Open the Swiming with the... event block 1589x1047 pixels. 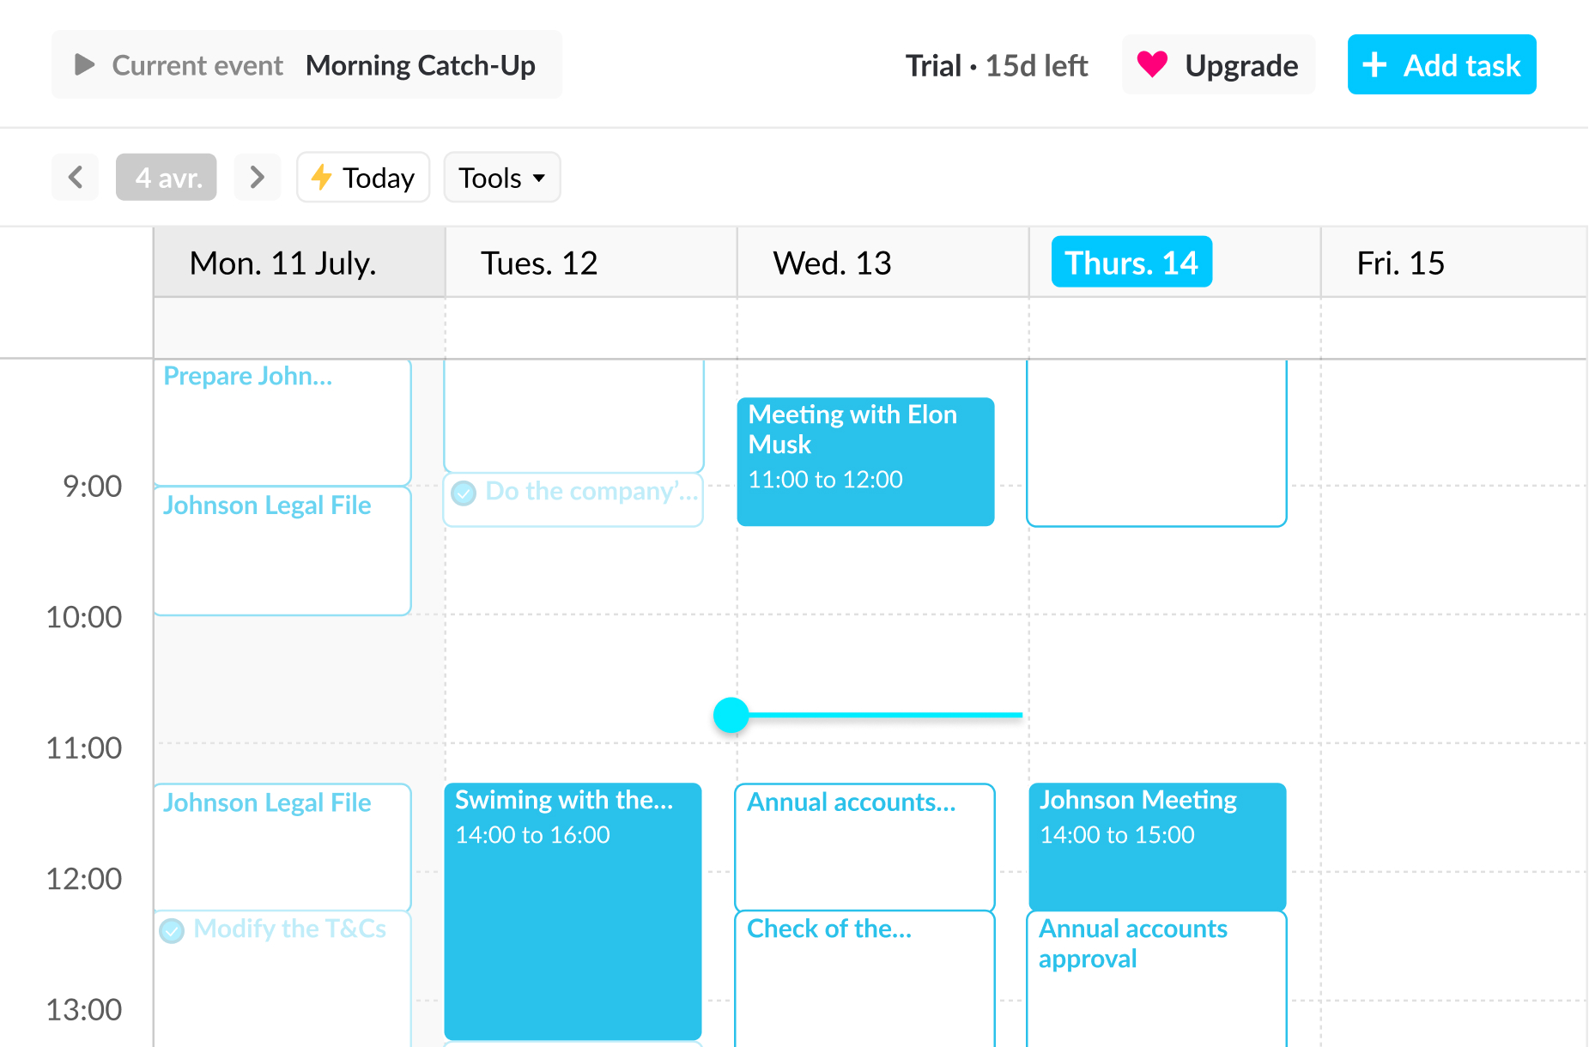click(573, 910)
